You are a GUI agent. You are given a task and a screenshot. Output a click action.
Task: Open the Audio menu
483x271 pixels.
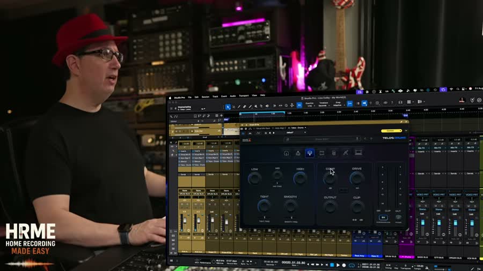(233, 96)
